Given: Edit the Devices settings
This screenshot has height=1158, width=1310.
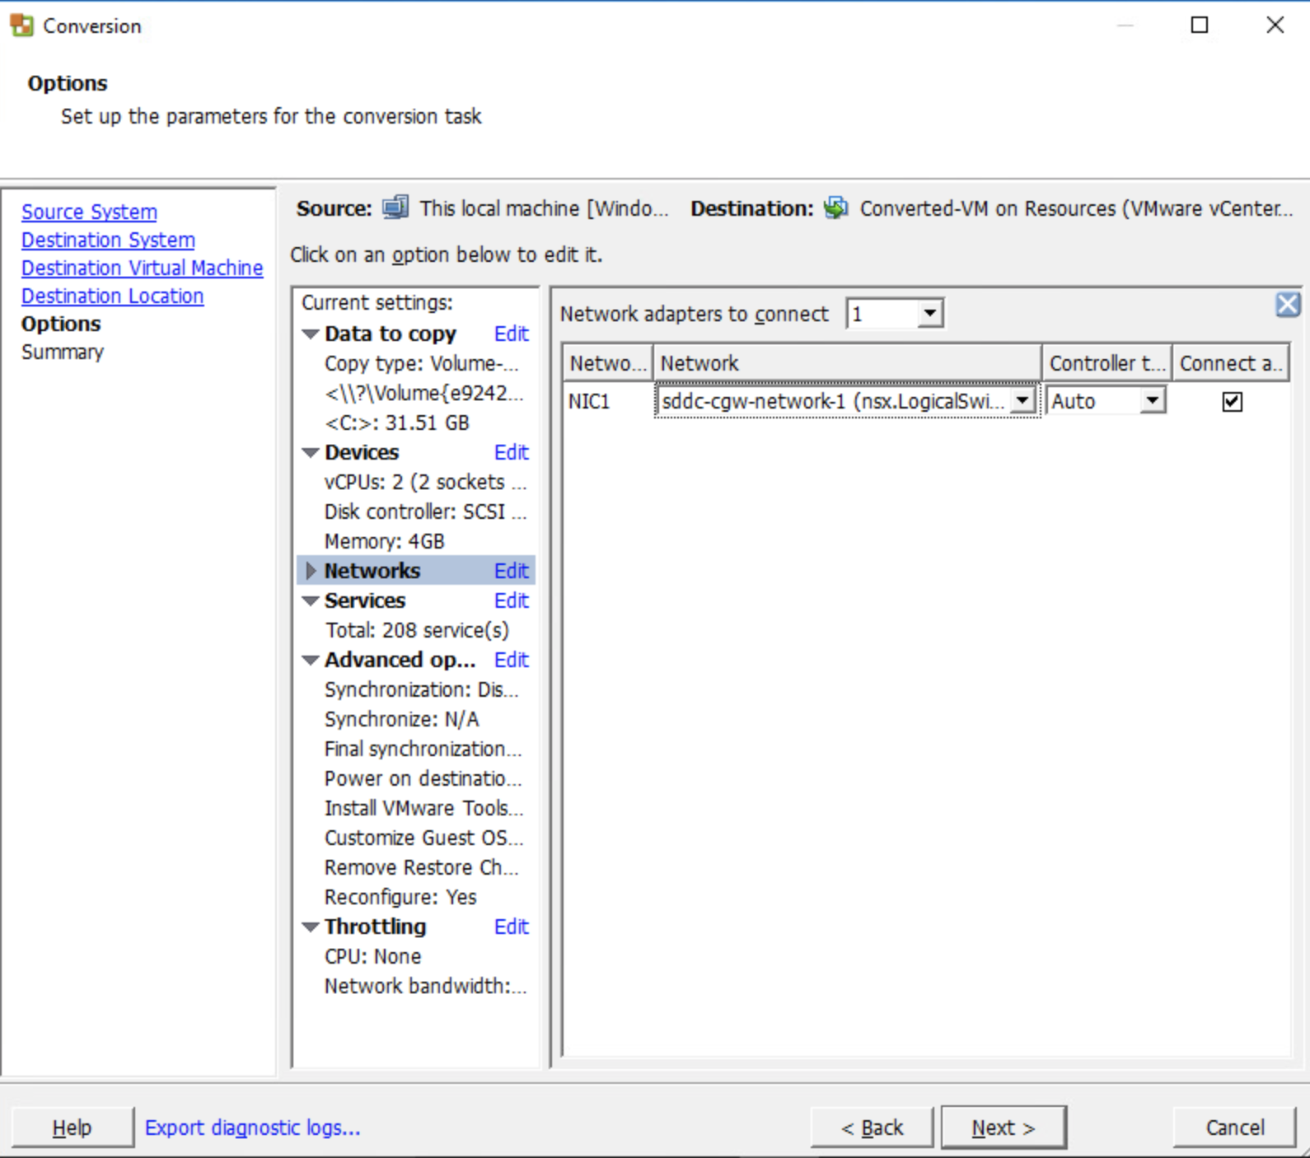Looking at the screenshot, I should (x=511, y=452).
